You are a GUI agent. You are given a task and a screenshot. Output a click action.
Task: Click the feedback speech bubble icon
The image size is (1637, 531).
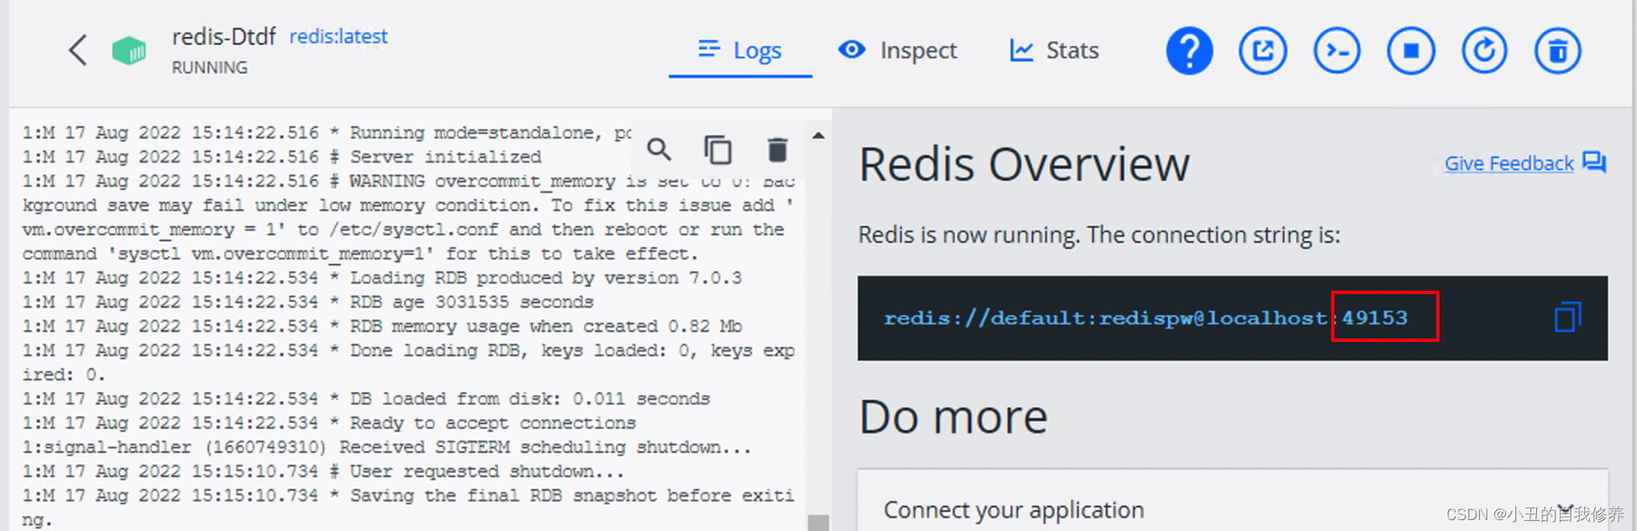[1594, 162]
